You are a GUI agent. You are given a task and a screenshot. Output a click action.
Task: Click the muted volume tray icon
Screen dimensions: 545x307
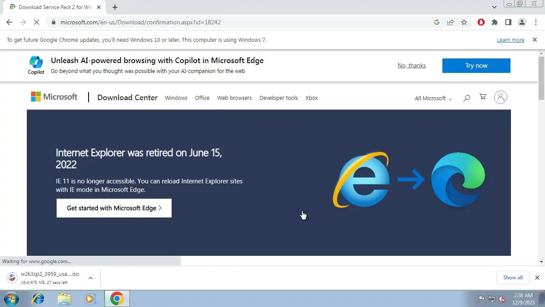pos(502,299)
